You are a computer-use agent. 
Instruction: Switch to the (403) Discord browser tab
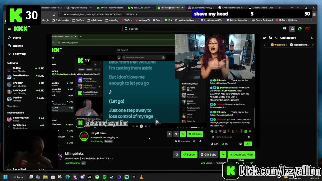200,8
